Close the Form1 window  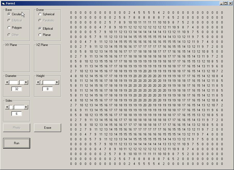coord(230,3)
